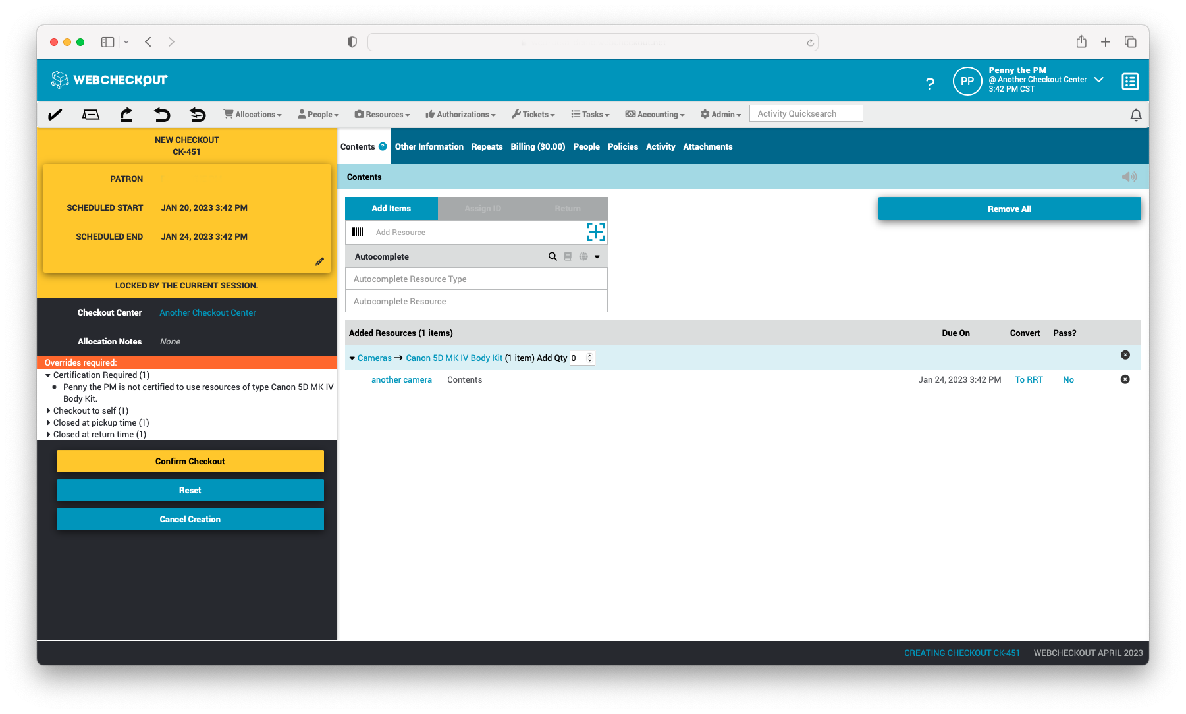
Task: Open the Another Checkout Center link
Action: [207, 312]
